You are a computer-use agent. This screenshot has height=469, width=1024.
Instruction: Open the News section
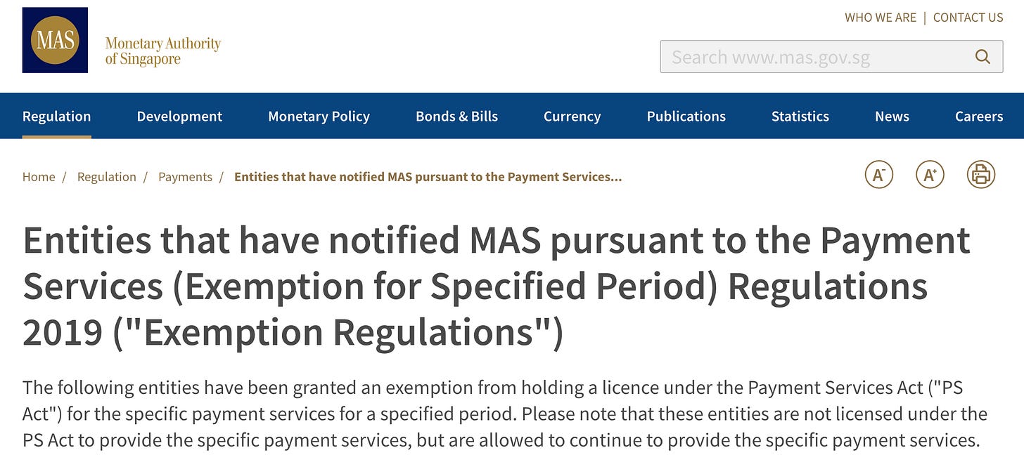pyautogui.click(x=892, y=117)
